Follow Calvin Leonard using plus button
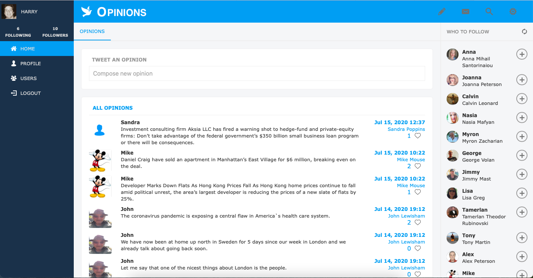This screenshot has width=533, height=278. [522, 99]
